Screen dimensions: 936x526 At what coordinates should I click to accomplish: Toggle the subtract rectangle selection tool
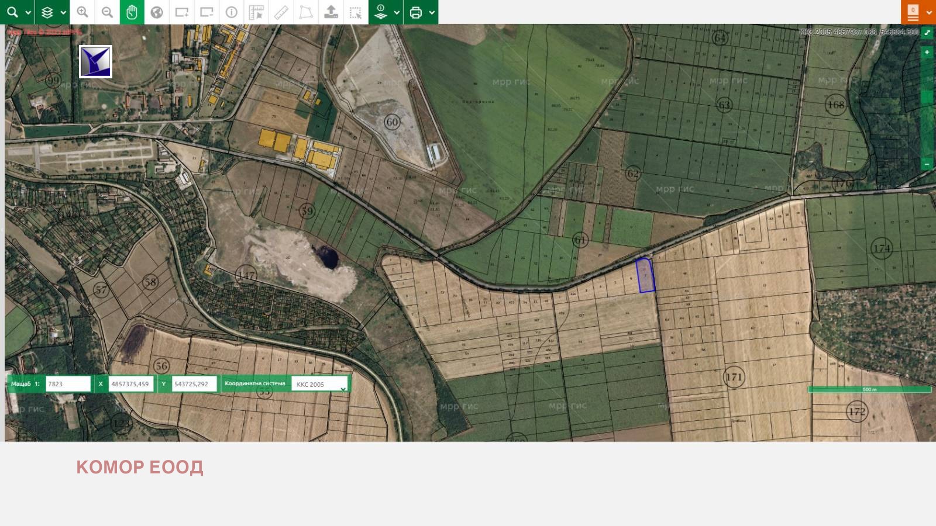207,12
